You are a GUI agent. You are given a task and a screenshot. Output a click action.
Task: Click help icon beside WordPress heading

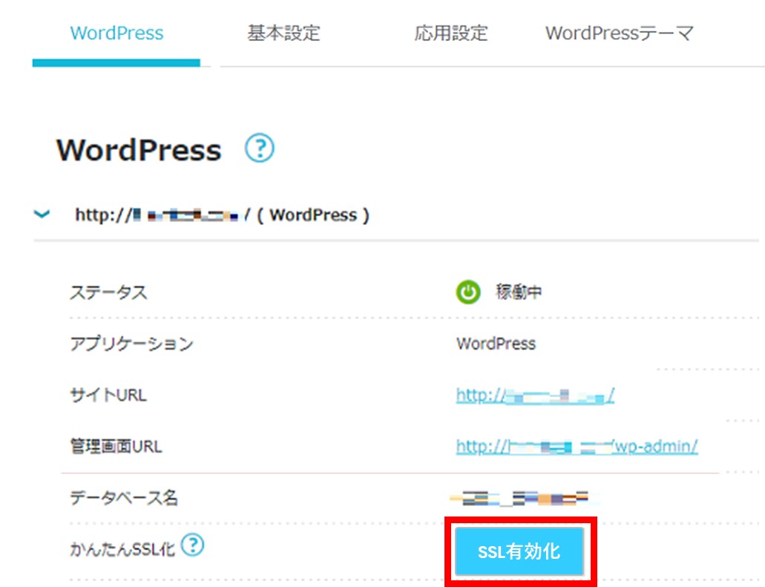[x=260, y=148]
